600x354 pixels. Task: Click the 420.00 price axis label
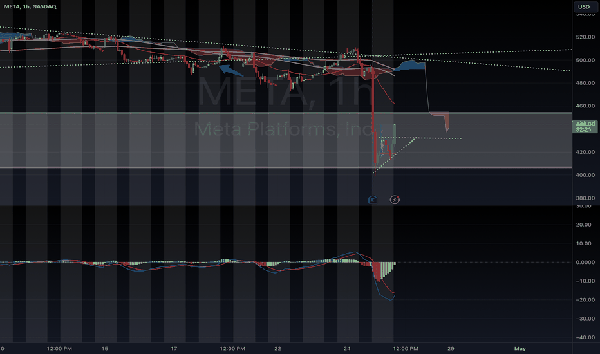click(x=585, y=152)
